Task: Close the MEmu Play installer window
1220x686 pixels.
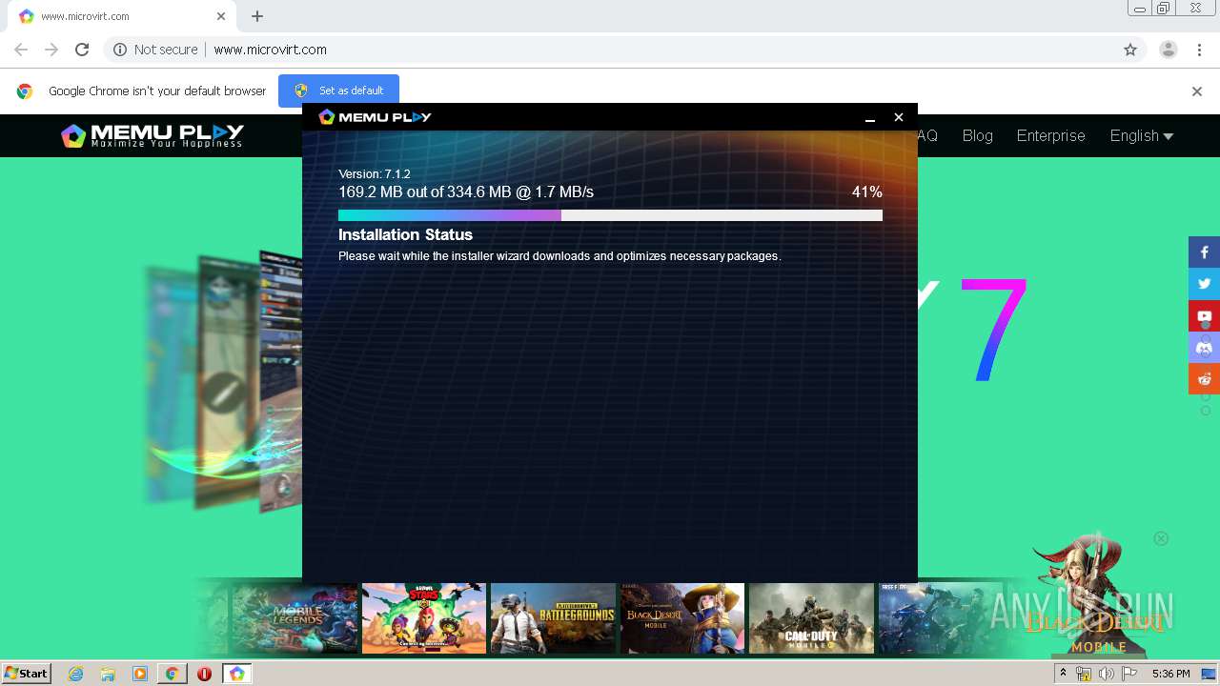Action: [898, 117]
